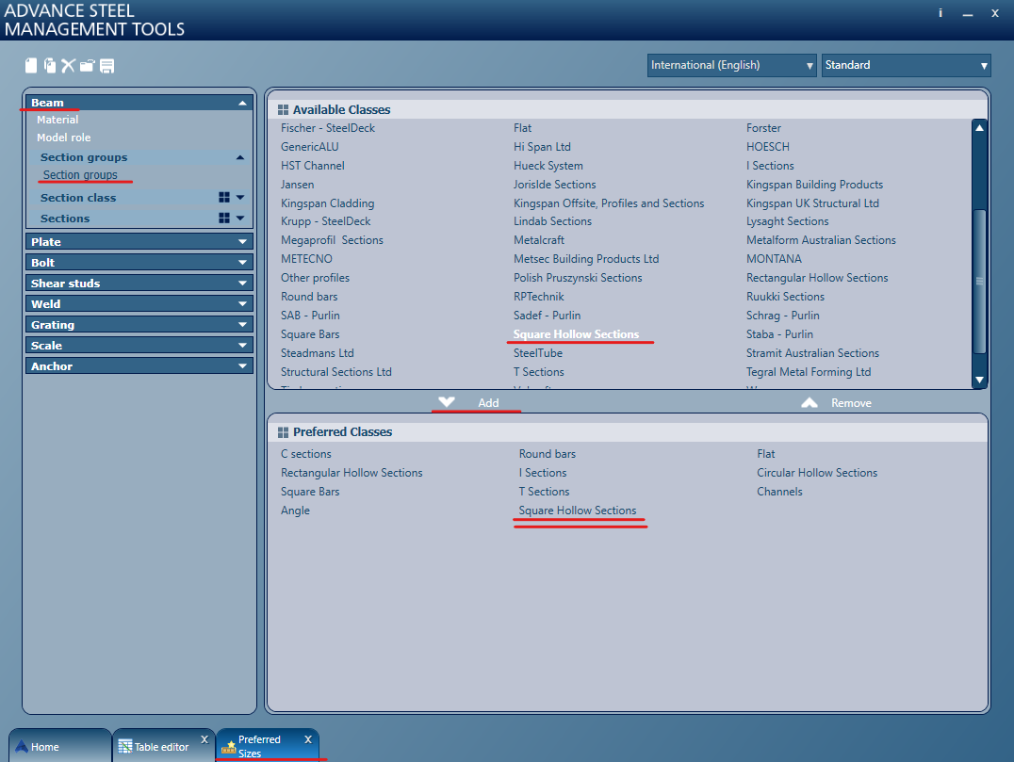The image size is (1014, 762).
Task: Close the Table editor tab
Action: point(204,739)
